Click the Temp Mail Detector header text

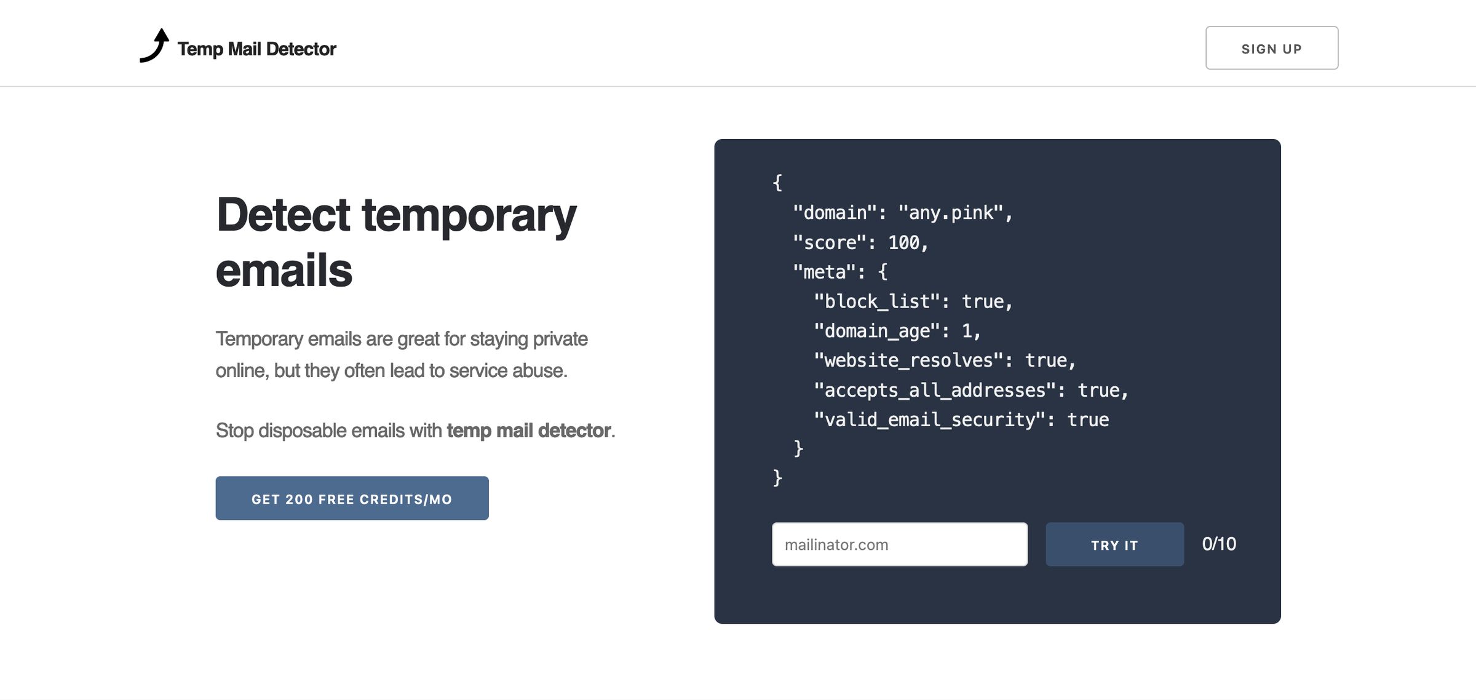click(x=256, y=48)
